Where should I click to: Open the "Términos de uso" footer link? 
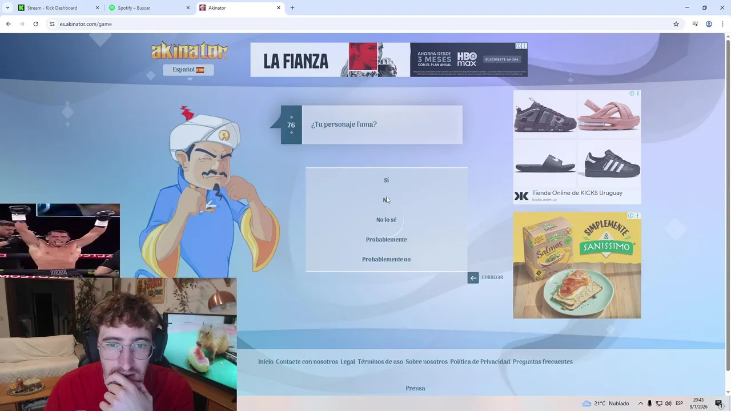(x=380, y=362)
